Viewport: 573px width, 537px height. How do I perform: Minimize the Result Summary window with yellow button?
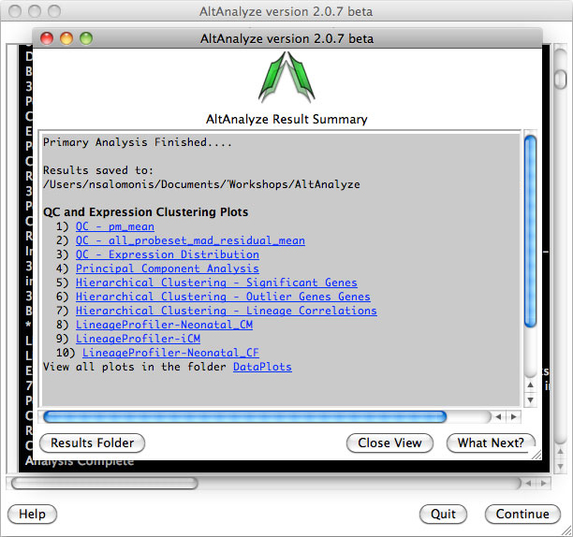[66, 39]
